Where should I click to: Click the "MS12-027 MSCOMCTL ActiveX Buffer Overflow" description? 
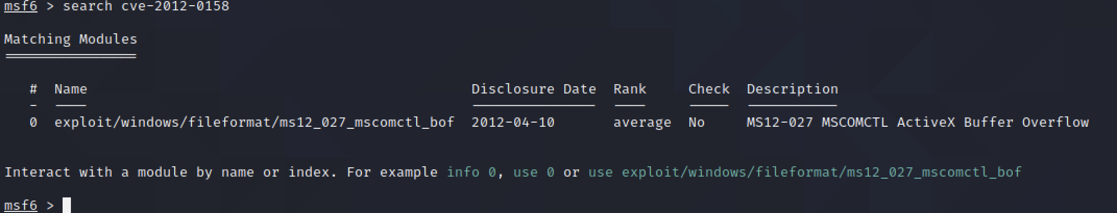tap(917, 123)
